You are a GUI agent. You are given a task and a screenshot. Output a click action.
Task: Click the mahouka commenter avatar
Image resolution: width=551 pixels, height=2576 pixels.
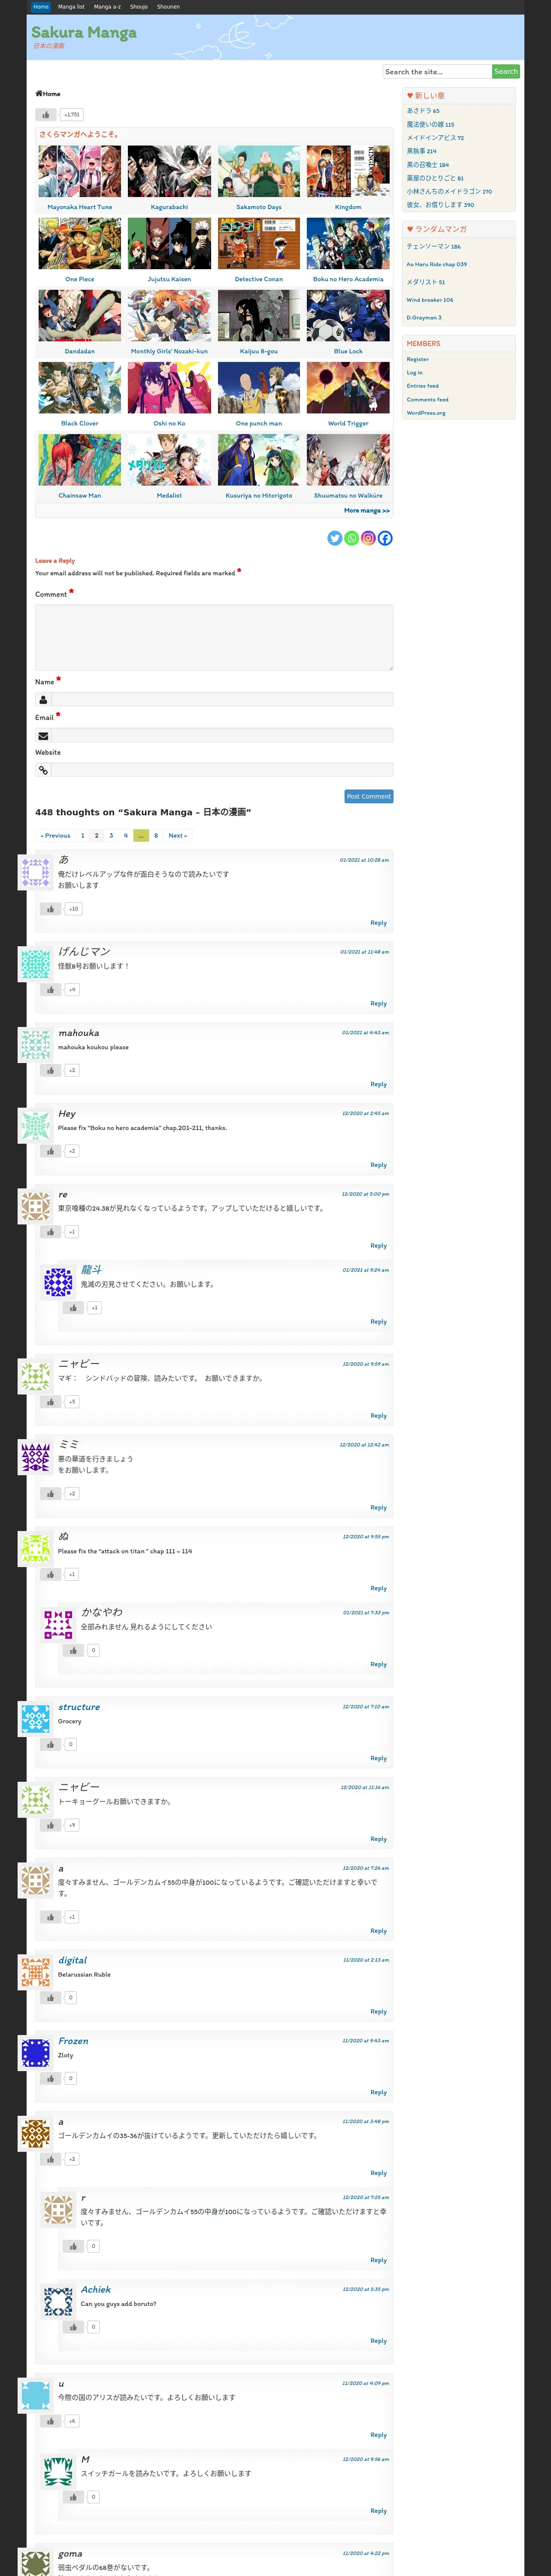pyautogui.click(x=36, y=1045)
